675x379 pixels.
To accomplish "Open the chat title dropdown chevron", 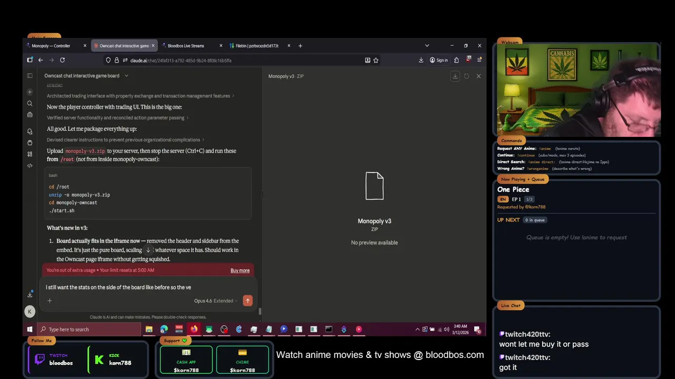I will click(126, 76).
